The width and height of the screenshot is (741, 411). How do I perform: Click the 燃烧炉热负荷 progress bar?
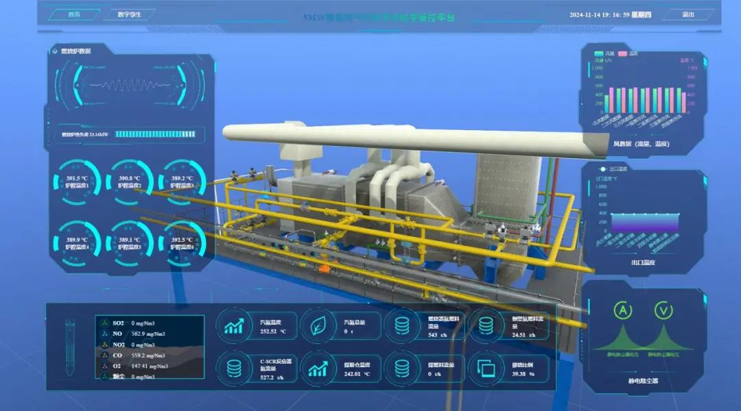pyautogui.click(x=158, y=135)
